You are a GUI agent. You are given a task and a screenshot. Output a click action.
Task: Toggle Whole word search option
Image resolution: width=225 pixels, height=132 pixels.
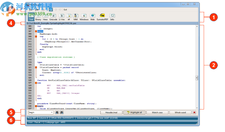(x=180, y=112)
